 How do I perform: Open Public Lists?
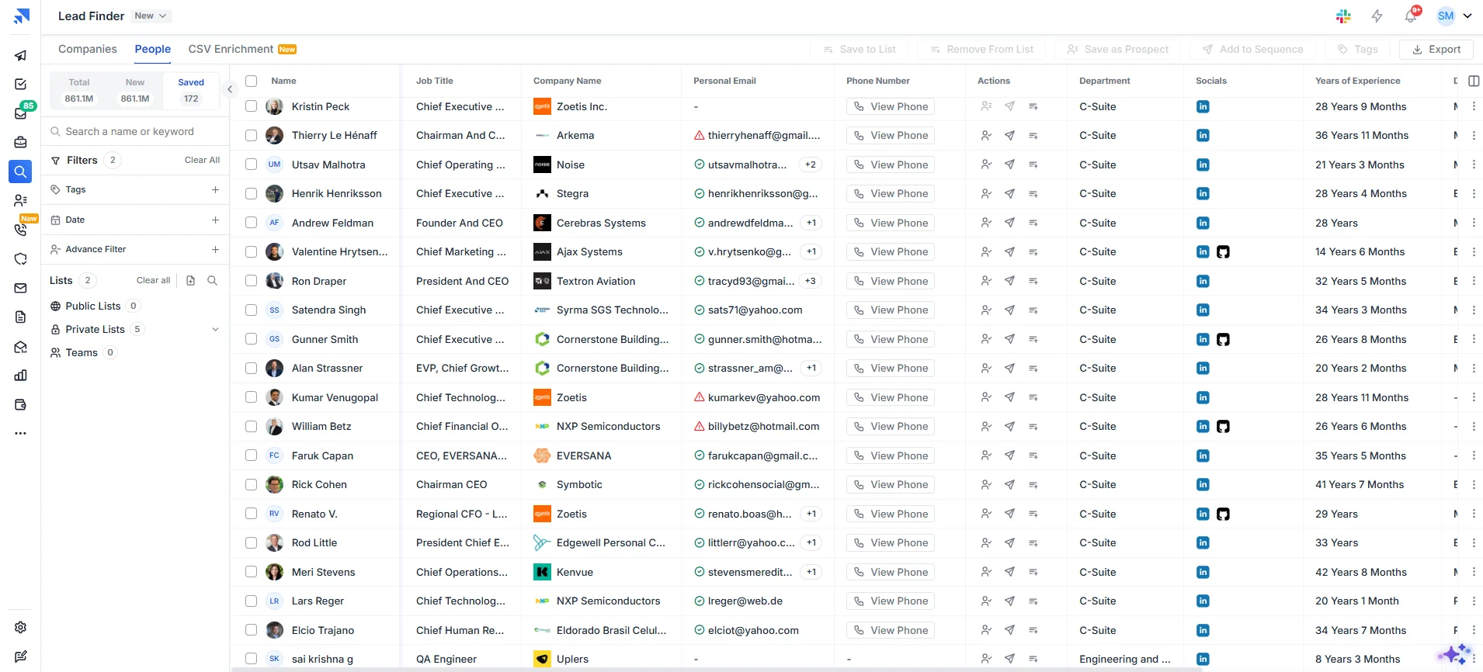[x=93, y=306]
